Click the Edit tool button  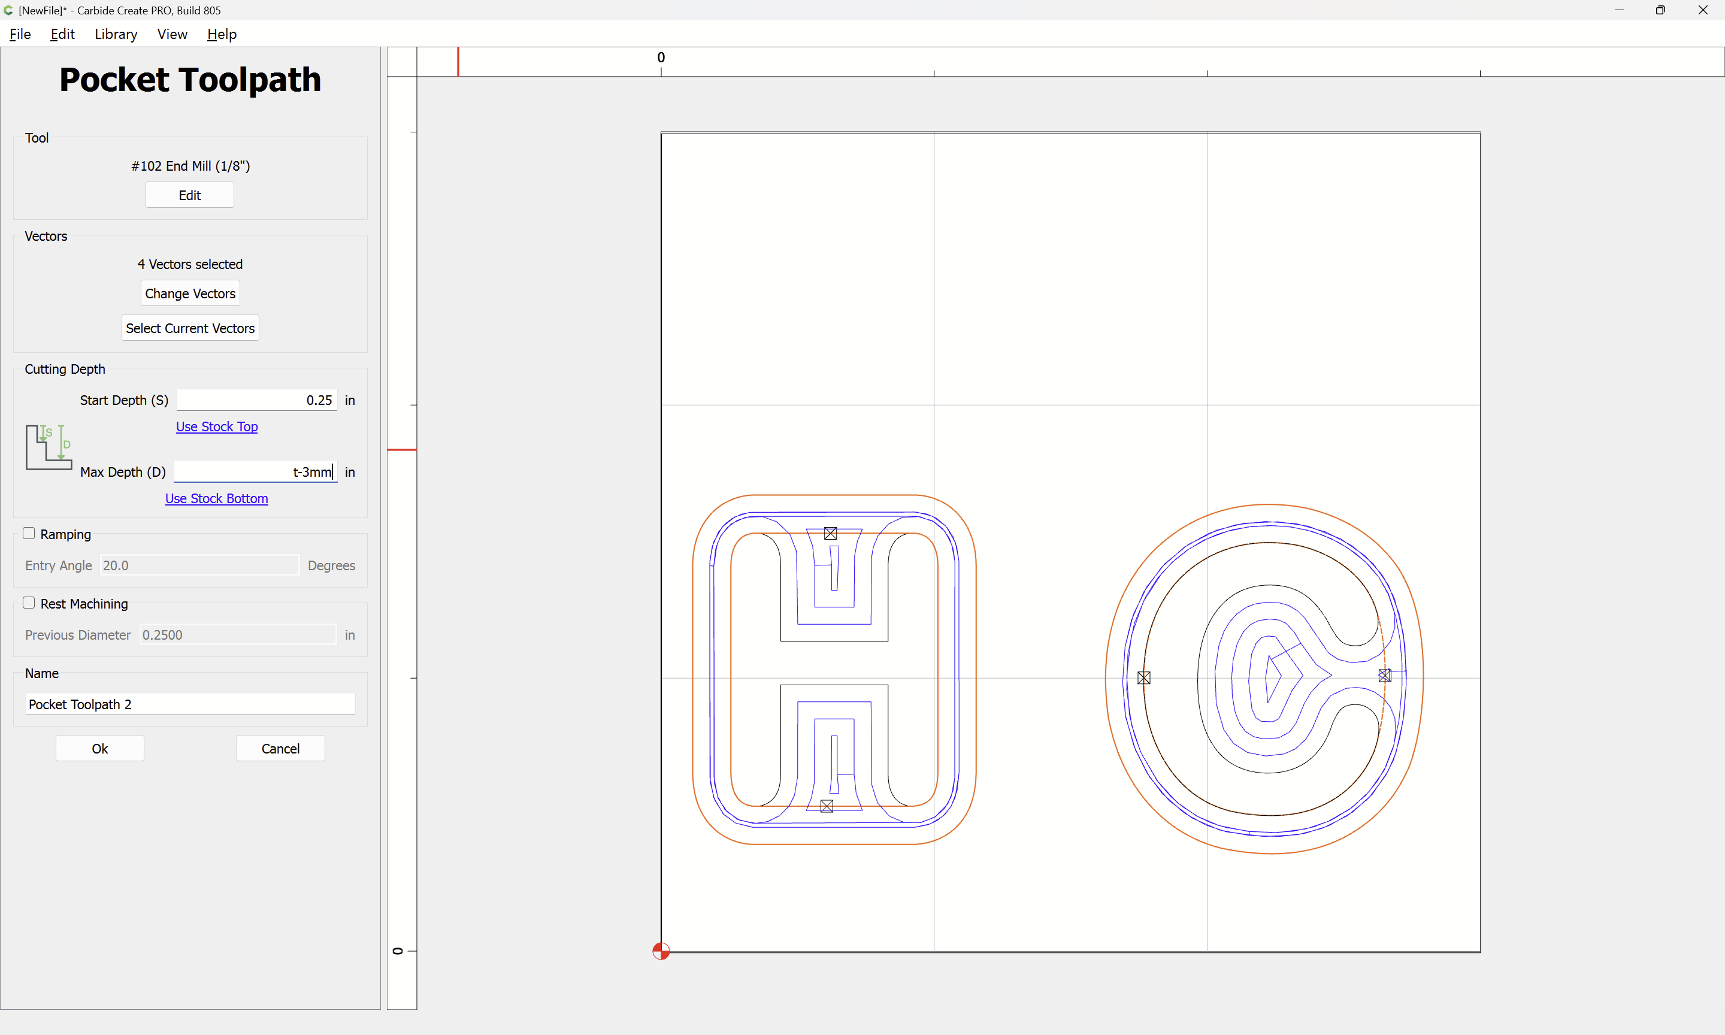click(x=190, y=195)
